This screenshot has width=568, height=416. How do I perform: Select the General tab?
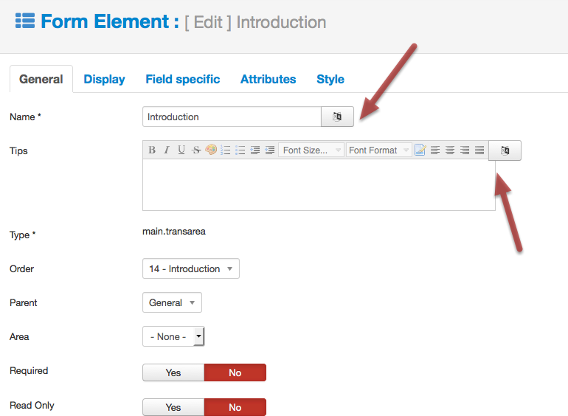coord(41,79)
